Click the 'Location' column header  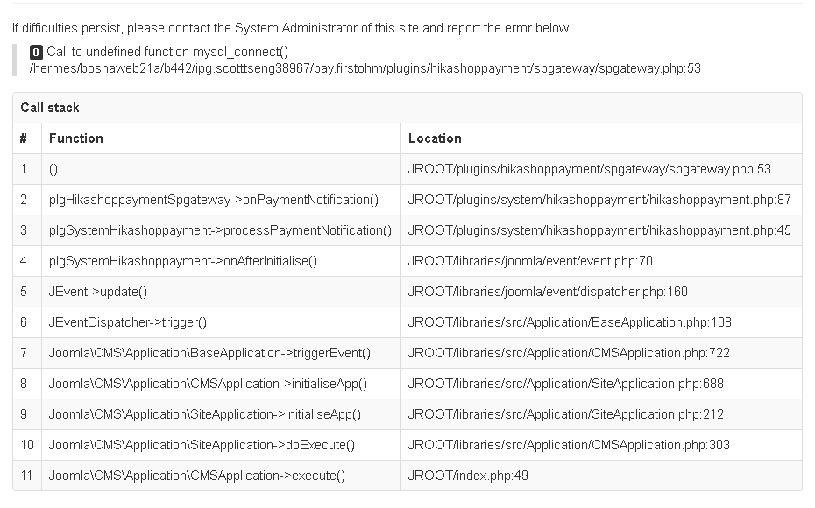click(435, 138)
